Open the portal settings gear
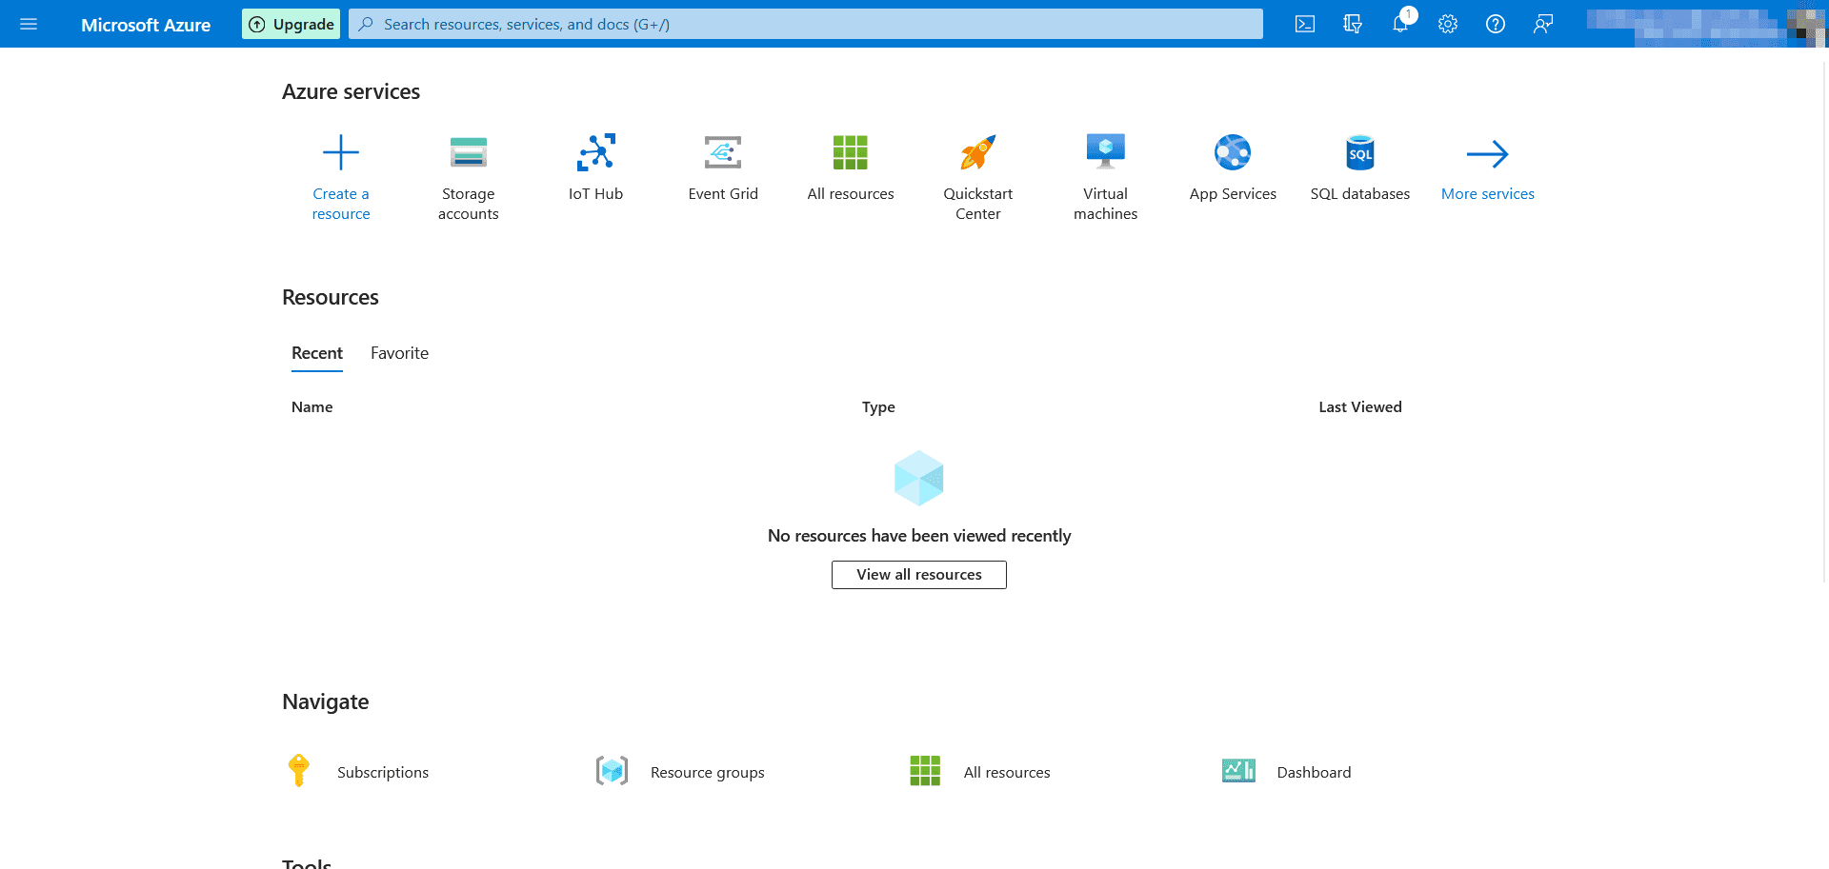 pos(1447,24)
